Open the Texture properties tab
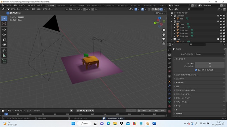227x127 pixels. pyautogui.click(x=169, y=112)
